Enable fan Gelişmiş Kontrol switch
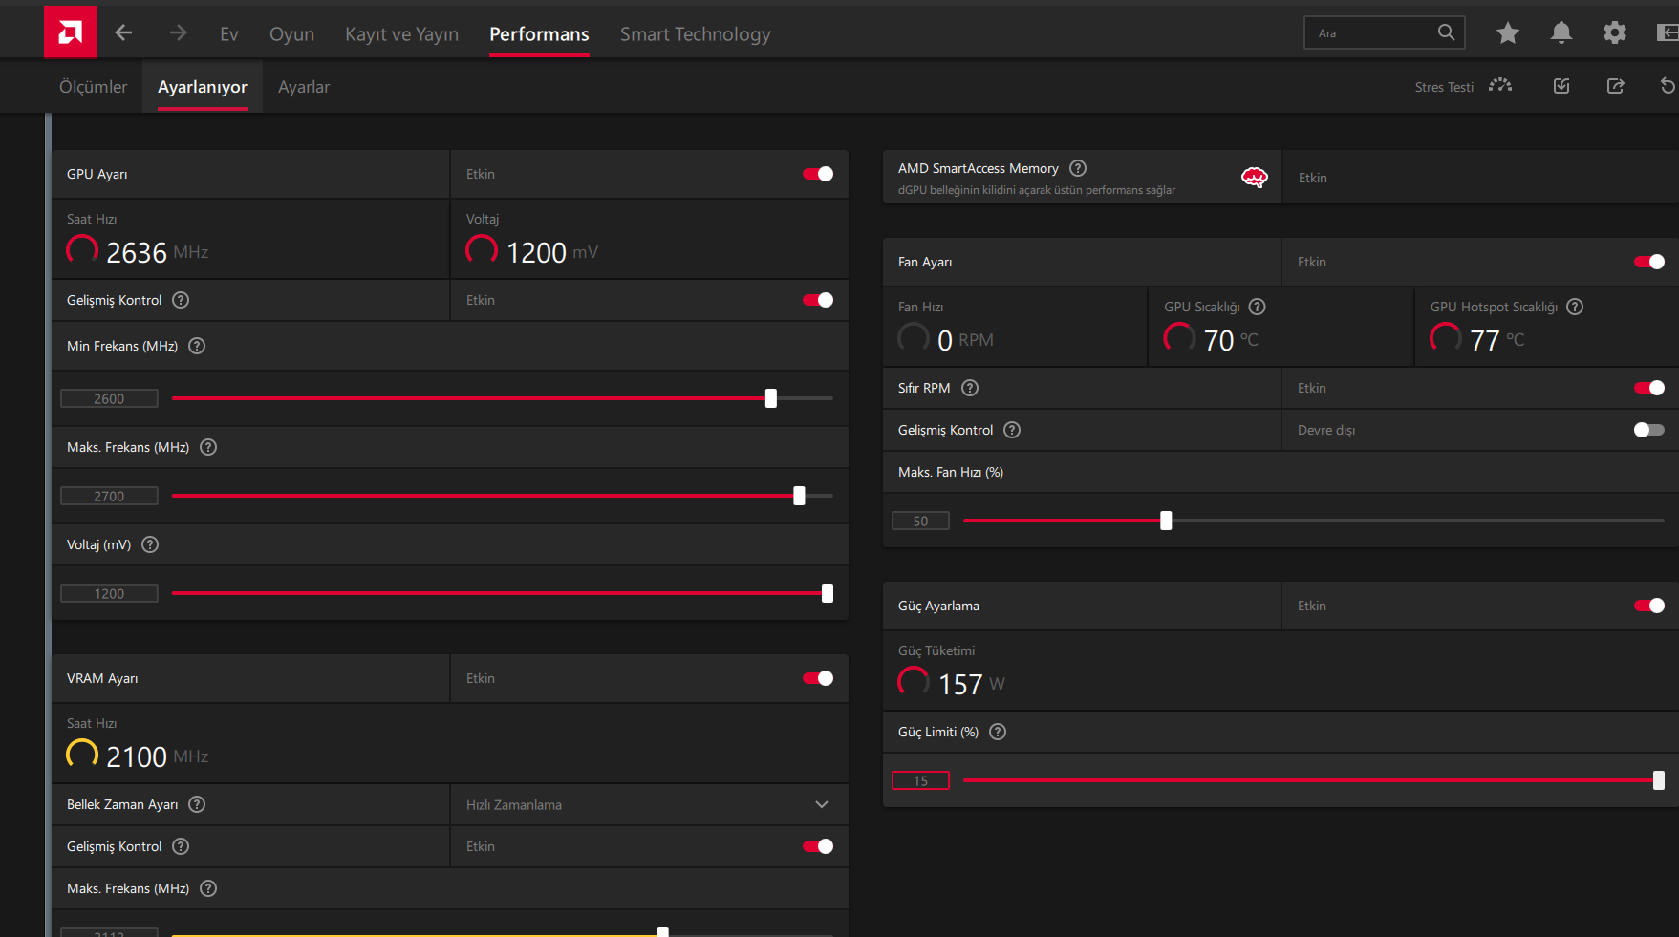The image size is (1679, 937). 1649,430
